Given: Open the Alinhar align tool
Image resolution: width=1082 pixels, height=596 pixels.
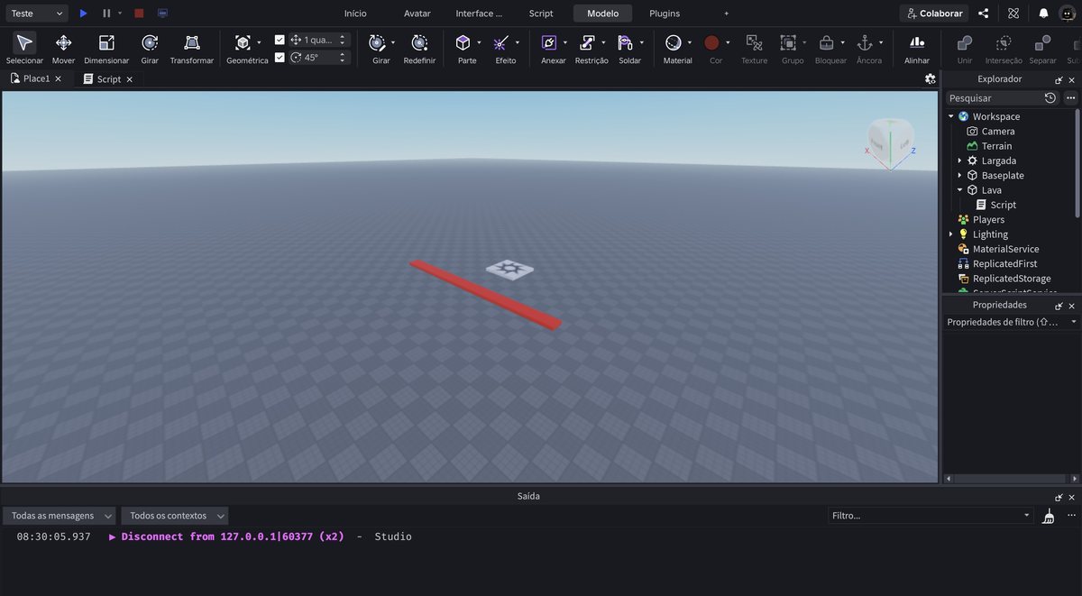Looking at the screenshot, I should point(917,42).
